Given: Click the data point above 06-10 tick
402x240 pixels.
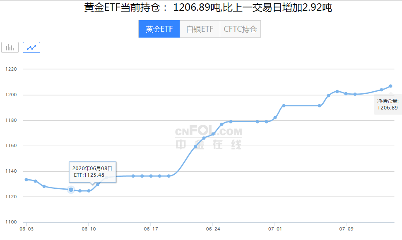Looking at the screenshot, I should 89,191.
